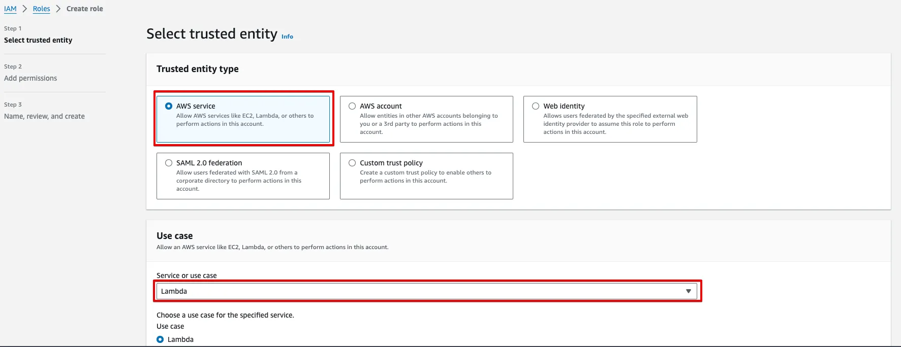The width and height of the screenshot is (901, 347).
Task: Click the Web identity card description
Action: tap(615, 124)
